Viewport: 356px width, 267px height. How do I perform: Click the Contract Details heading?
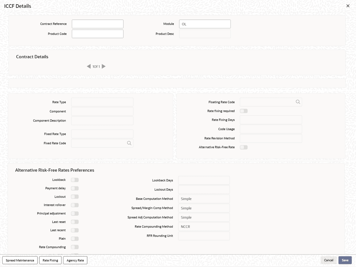pyautogui.click(x=32, y=57)
